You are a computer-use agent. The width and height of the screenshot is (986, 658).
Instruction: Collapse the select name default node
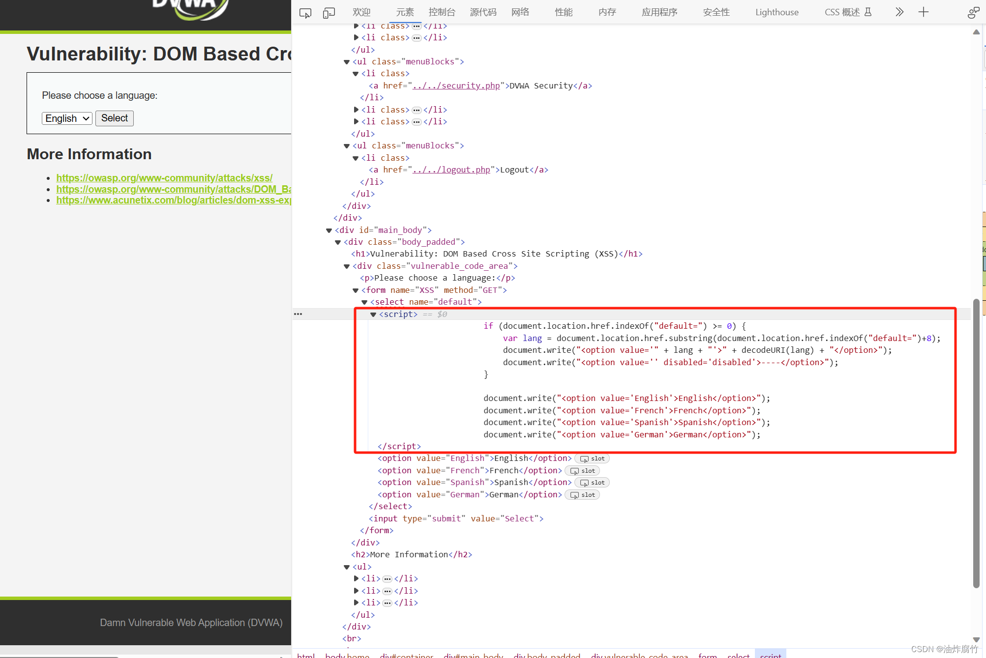coord(364,302)
